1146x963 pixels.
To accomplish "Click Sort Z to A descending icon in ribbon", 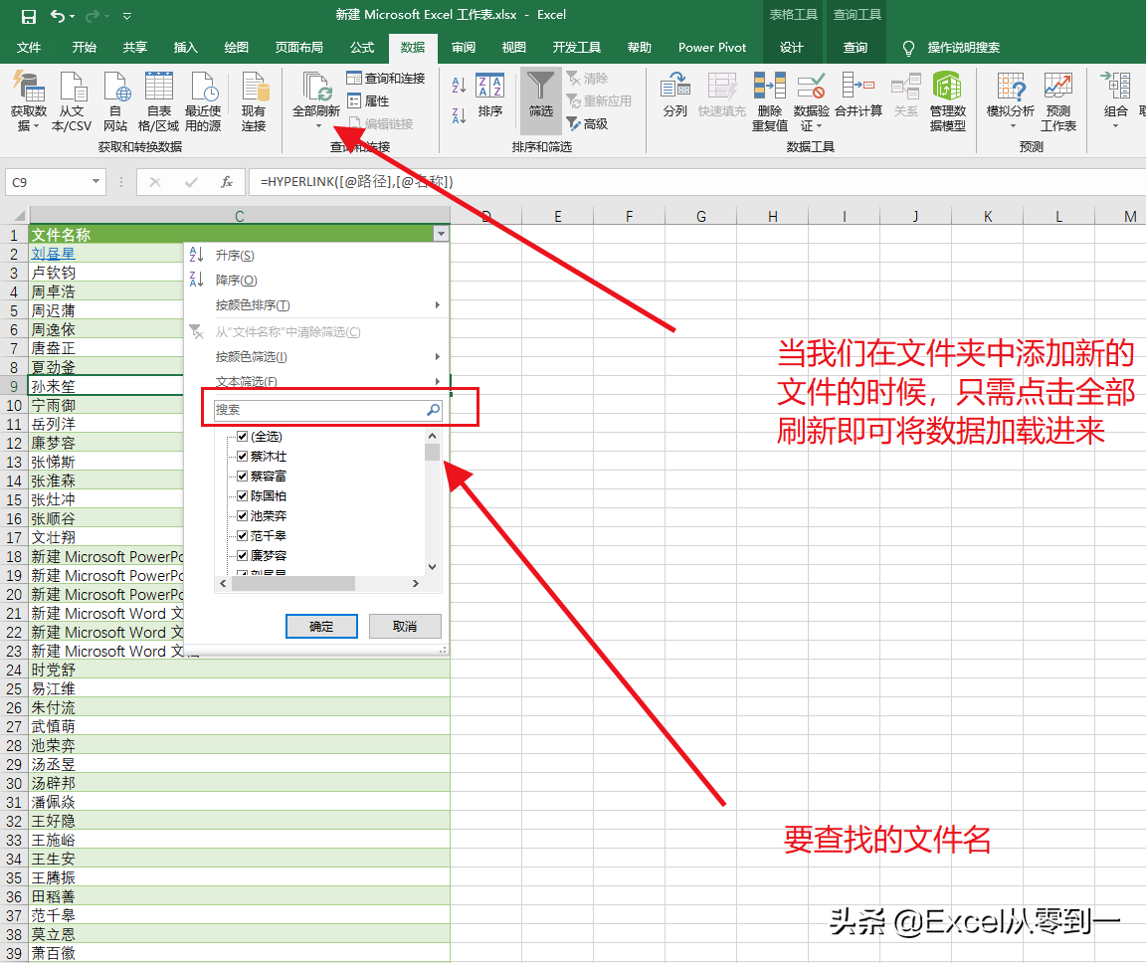I will 459,114.
